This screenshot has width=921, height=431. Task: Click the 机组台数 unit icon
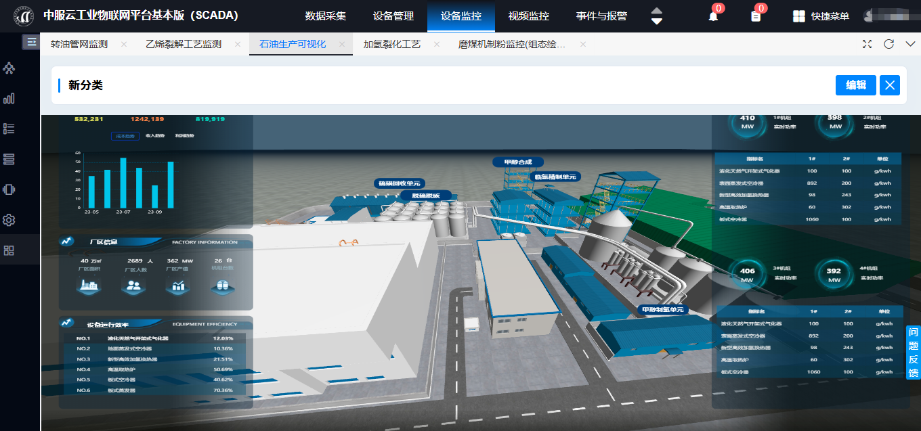(222, 286)
